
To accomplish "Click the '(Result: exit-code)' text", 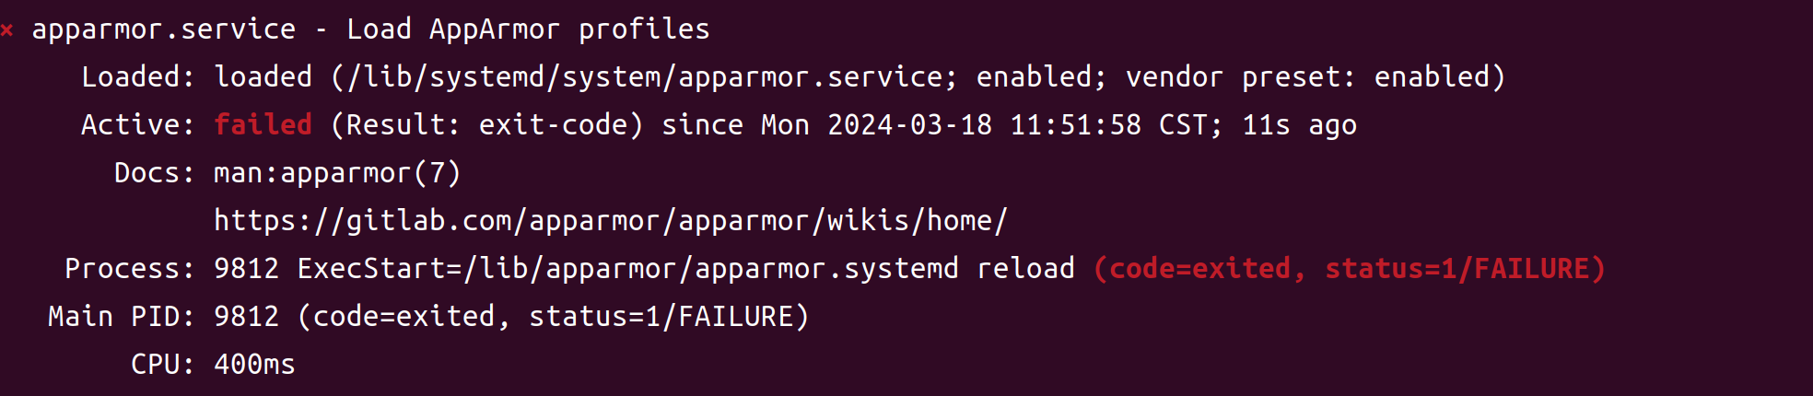I will pyautogui.click(x=486, y=124).
